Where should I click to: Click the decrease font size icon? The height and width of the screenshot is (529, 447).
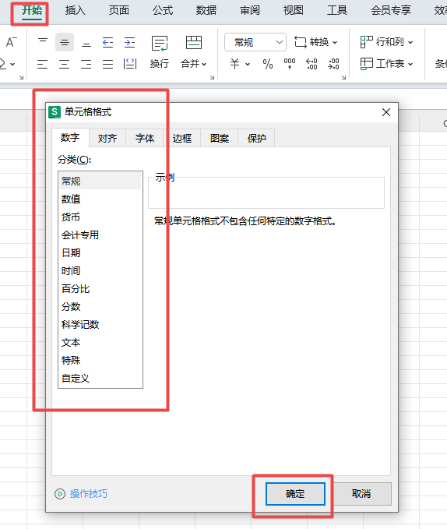click(x=11, y=42)
